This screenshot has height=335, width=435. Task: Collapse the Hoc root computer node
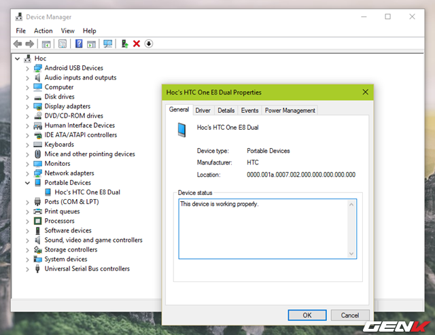pos(18,59)
